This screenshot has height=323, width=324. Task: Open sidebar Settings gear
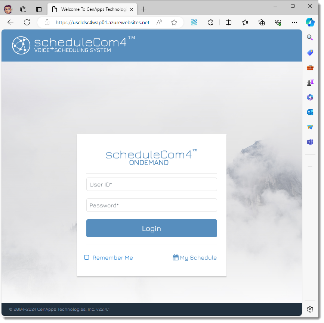coord(310,309)
